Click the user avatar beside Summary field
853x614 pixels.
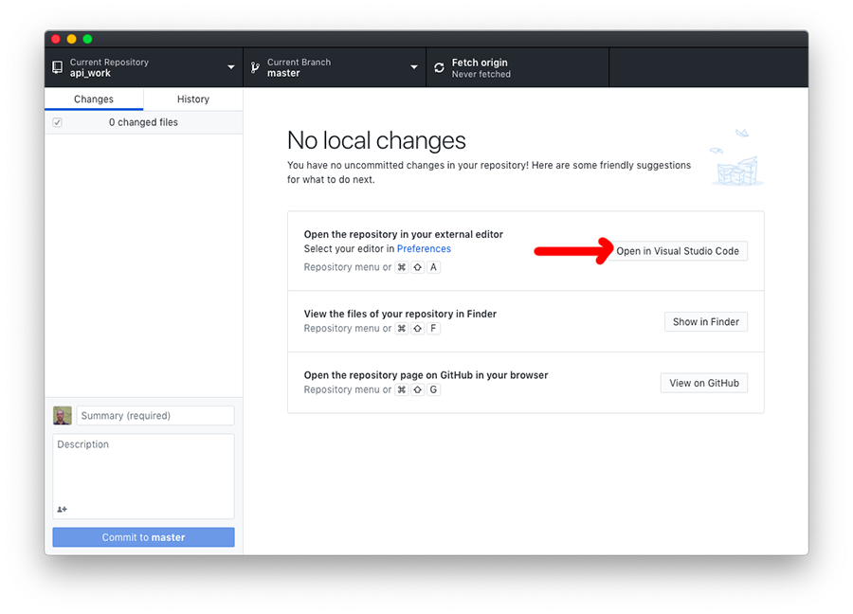pyautogui.click(x=62, y=416)
